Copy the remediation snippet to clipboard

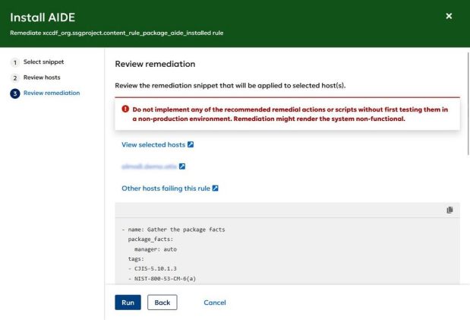(449, 210)
